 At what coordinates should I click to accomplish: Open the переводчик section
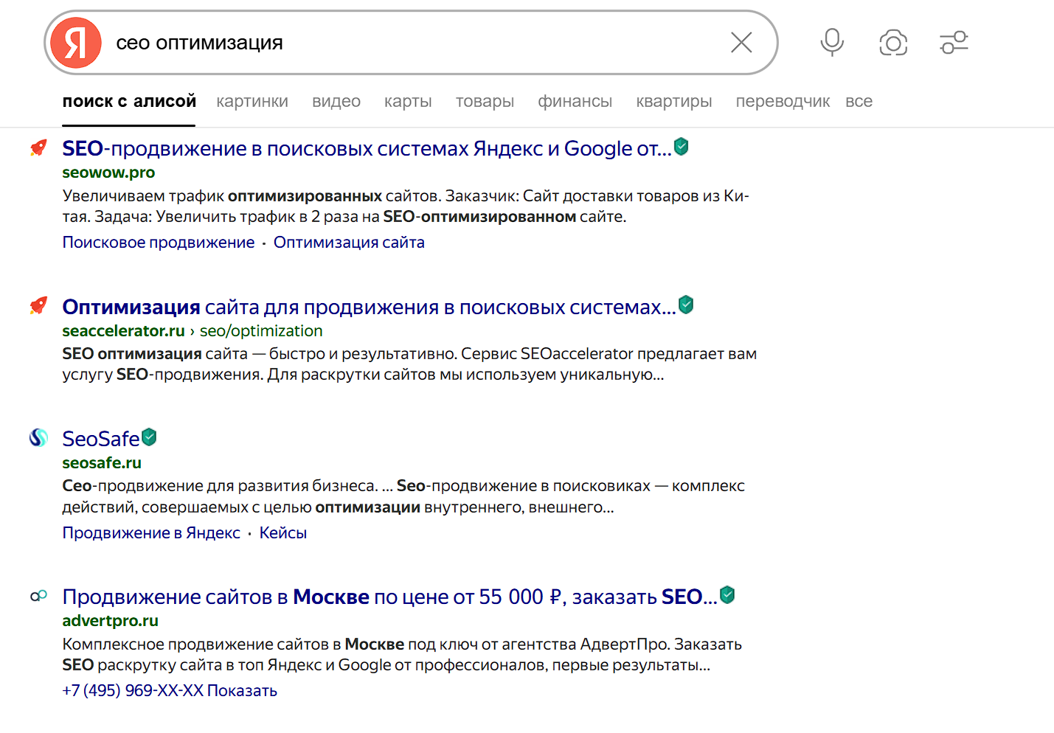pyautogui.click(x=783, y=101)
